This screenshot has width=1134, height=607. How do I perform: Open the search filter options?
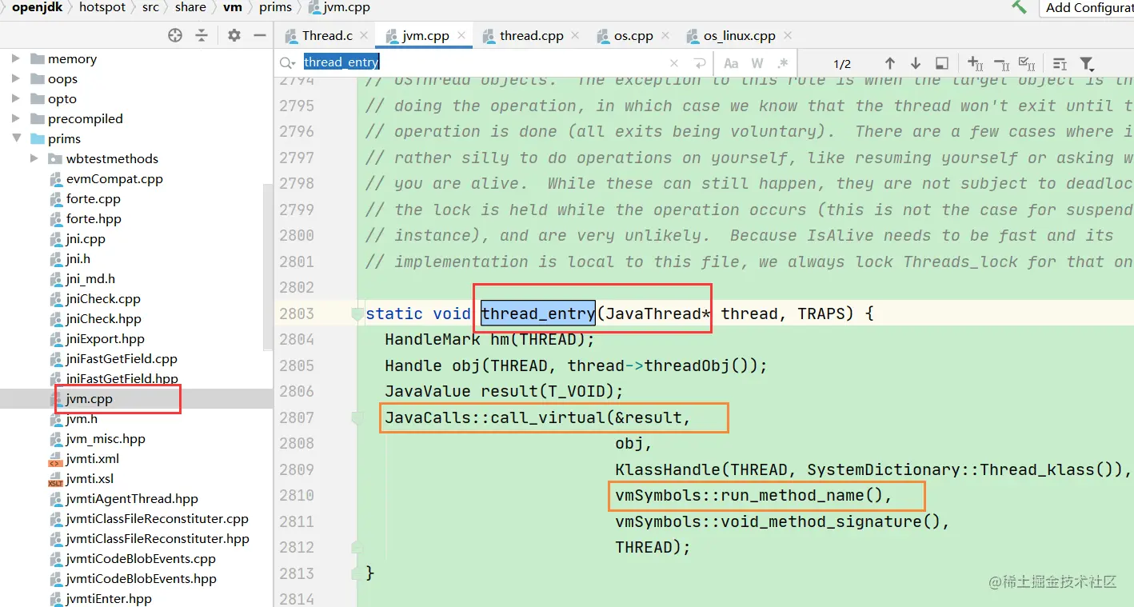click(1087, 63)
